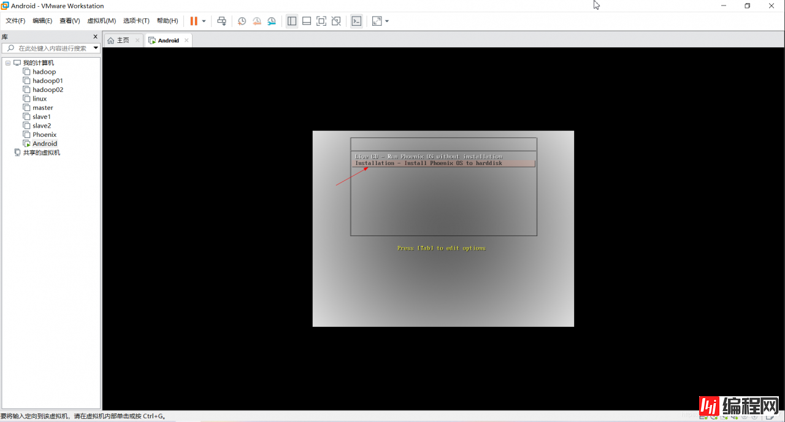Open the 查看(V) menu
Viewport: 785px width, 422px height.
point(70,21)
